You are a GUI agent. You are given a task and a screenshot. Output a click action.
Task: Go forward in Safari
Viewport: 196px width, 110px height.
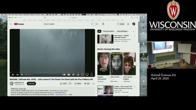coord(23,18)
